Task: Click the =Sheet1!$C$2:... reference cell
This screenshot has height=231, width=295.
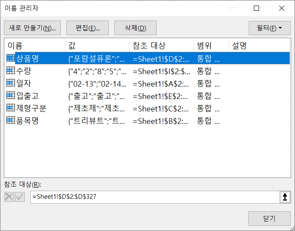Action: 161,108
